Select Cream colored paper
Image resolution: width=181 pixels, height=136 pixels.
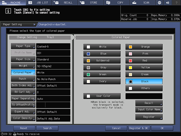144,74
